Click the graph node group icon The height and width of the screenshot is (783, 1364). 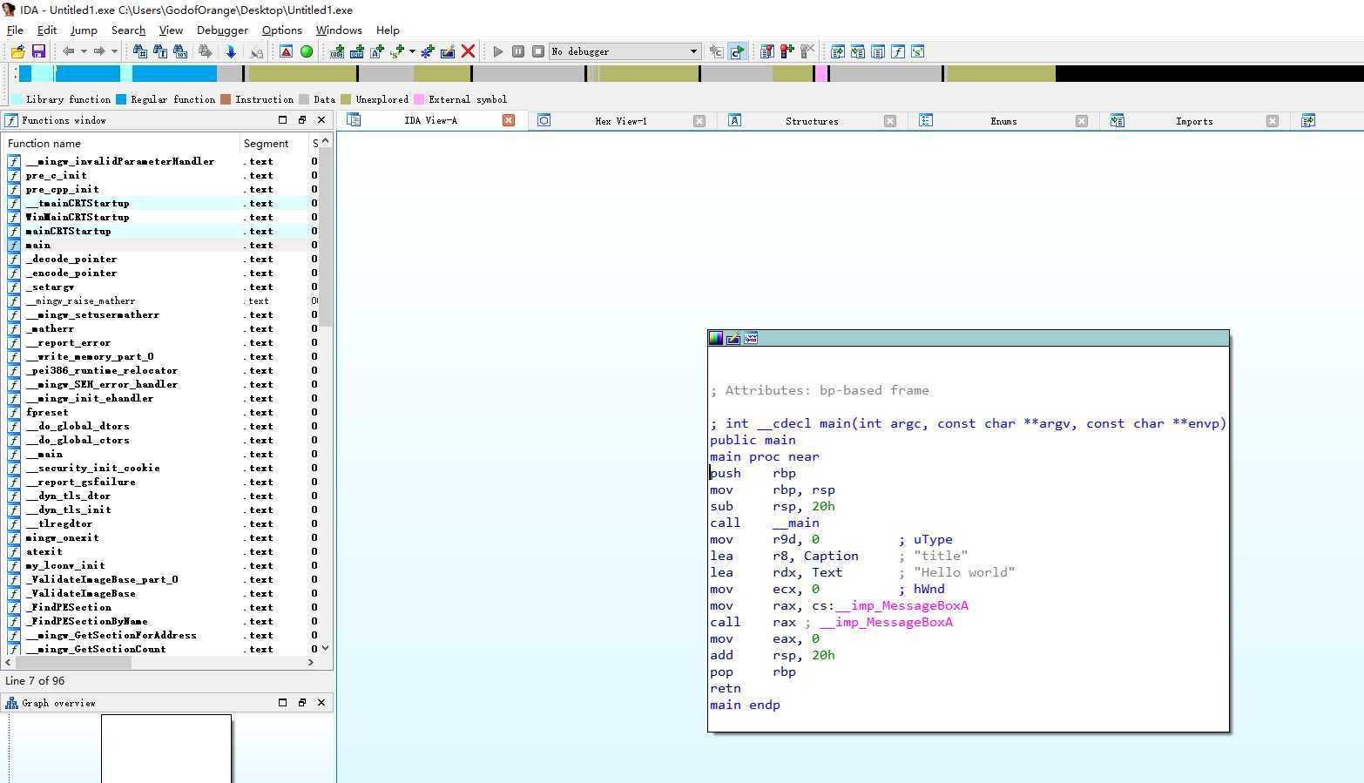tap(751, 338)
